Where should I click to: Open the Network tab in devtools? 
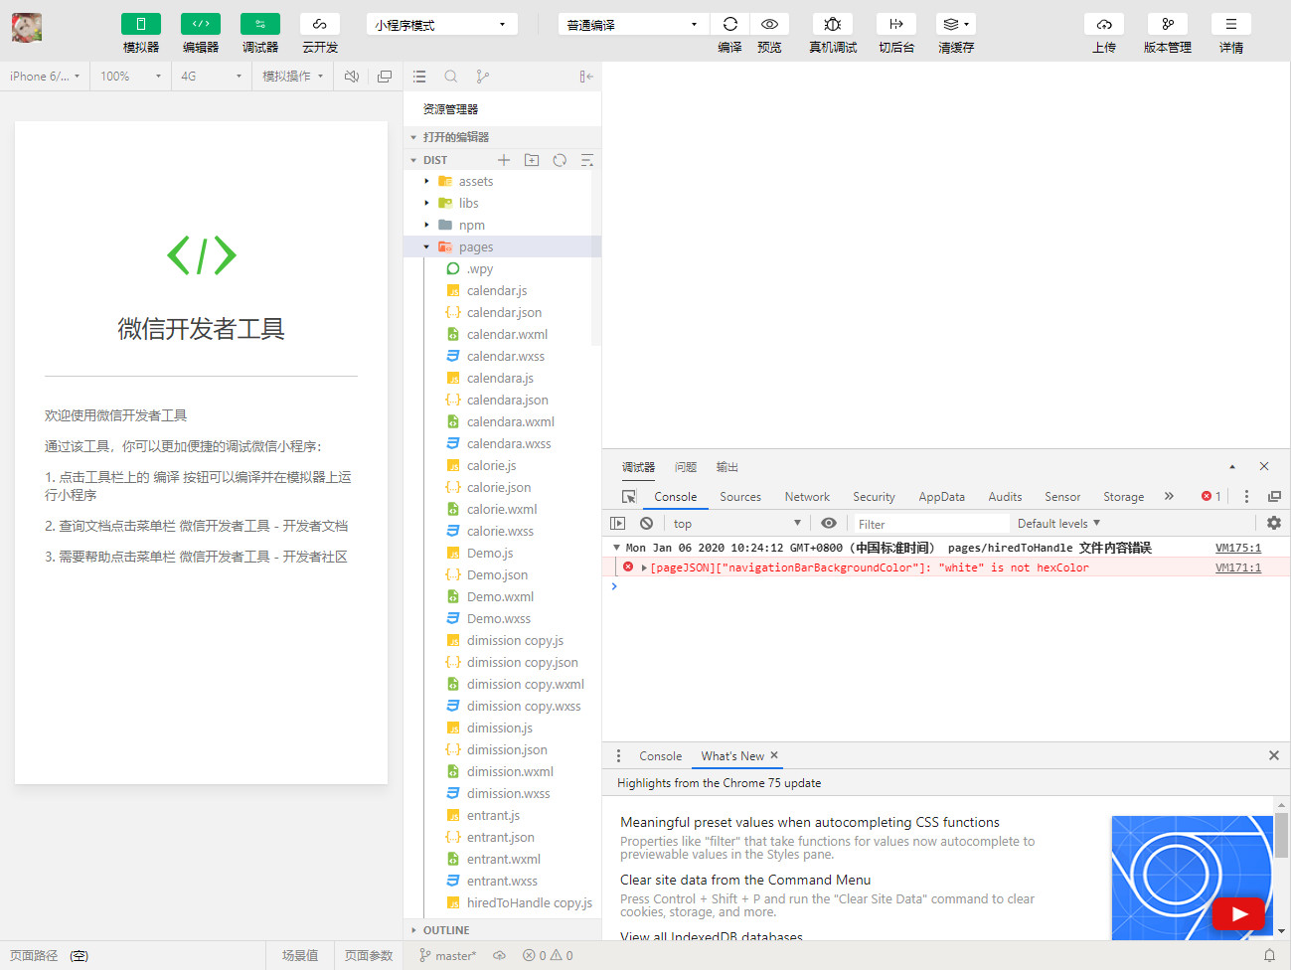pyautogui.click(x=807, y=497)
